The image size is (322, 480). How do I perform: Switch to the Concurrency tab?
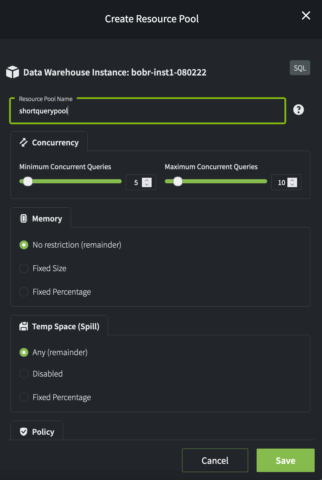55,142
